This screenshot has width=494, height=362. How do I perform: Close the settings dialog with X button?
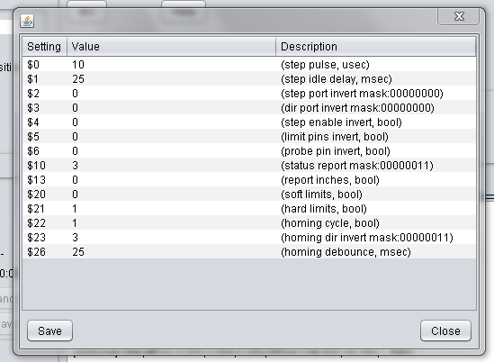(459, 16)
